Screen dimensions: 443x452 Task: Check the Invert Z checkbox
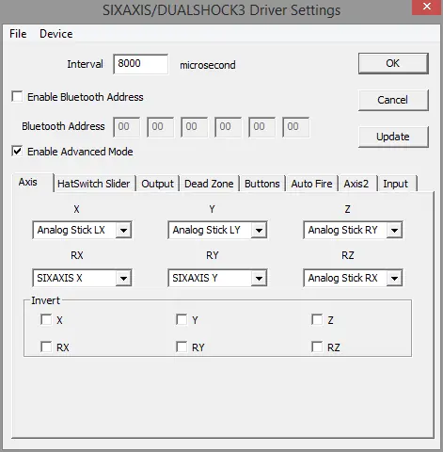317,320
